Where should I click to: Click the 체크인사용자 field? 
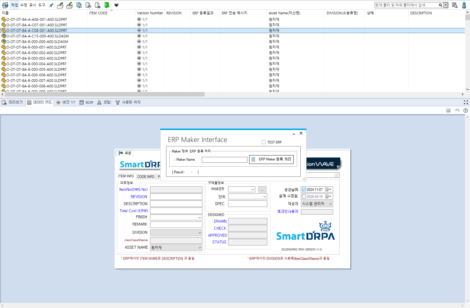point(317,212)
